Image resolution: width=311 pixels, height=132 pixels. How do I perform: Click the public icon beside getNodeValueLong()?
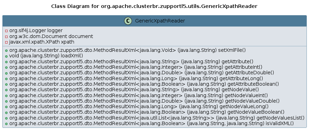click(6, 107)
